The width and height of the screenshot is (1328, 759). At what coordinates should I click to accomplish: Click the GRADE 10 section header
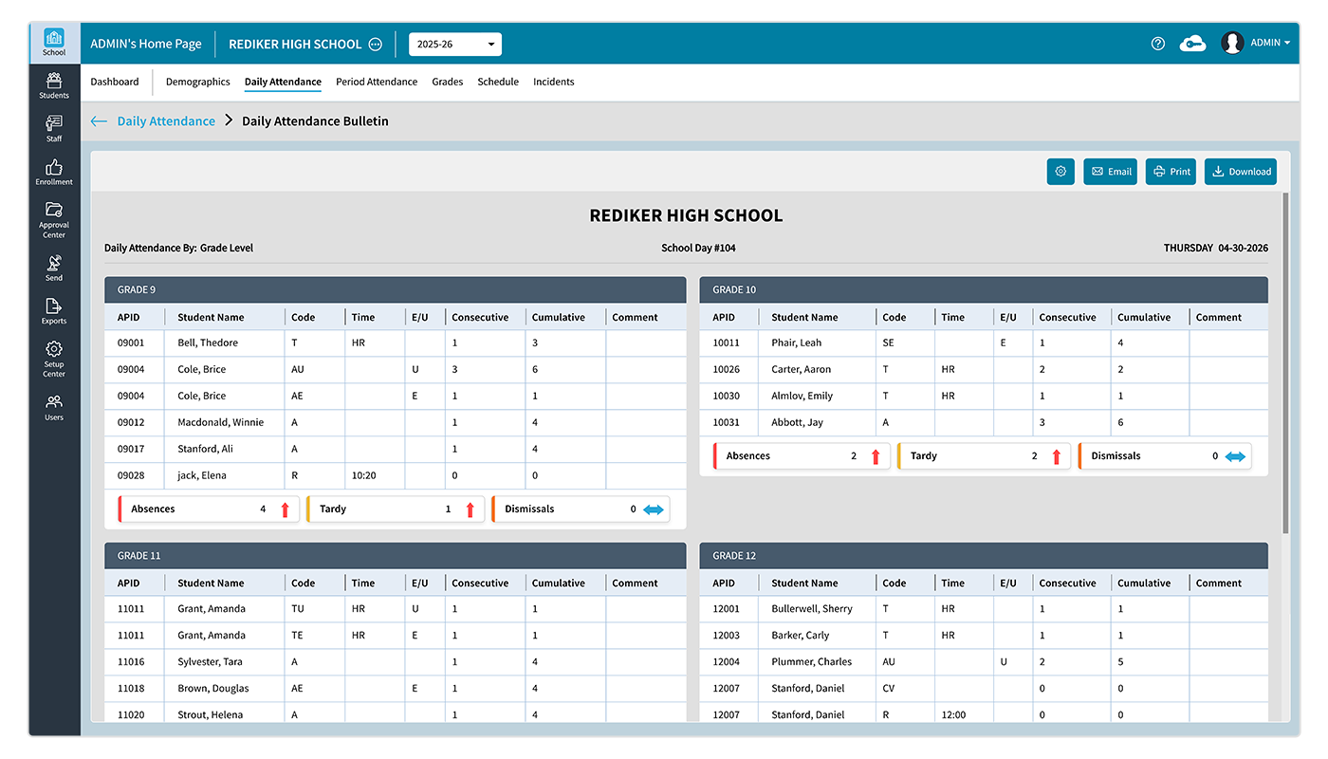tap(984, 289)
